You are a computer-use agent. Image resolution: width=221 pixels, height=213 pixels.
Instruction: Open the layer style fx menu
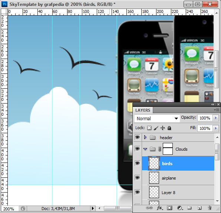[x=159, y=208]
